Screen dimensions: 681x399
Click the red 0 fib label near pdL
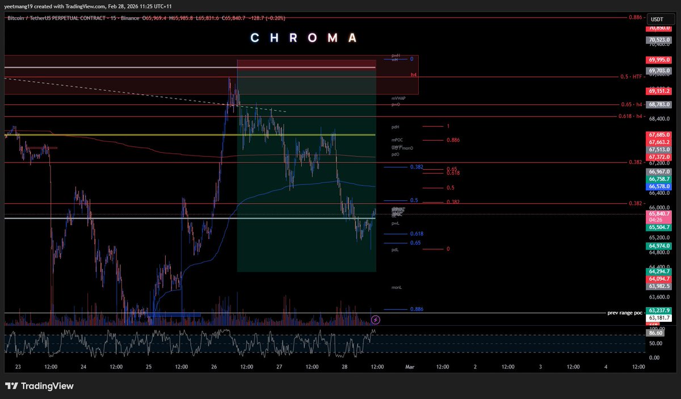click(x=448, y=249)
